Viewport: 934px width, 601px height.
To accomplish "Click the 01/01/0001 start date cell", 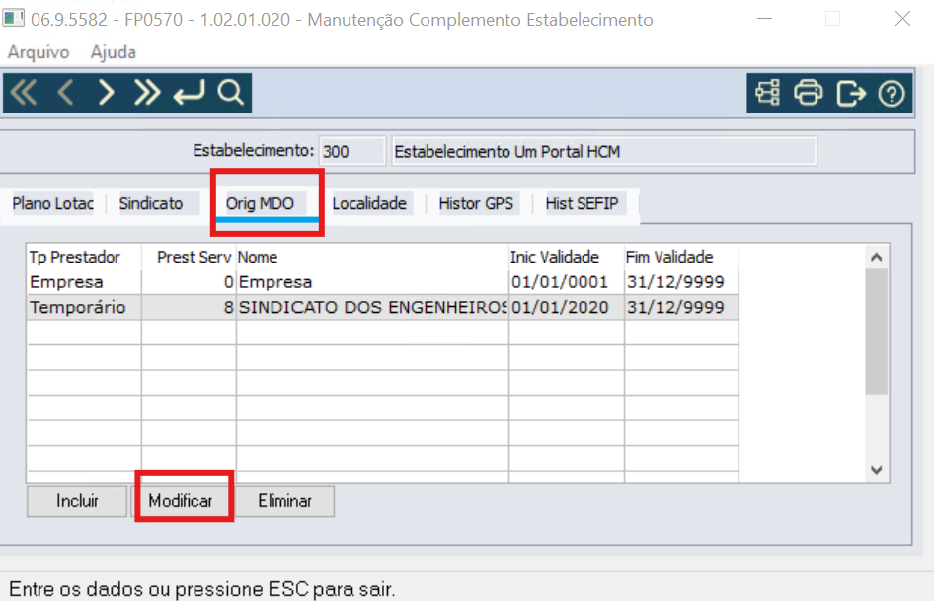I will 567,281.
